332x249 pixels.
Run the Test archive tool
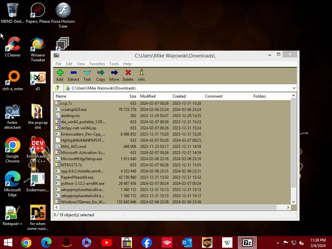tap(87, 75)
